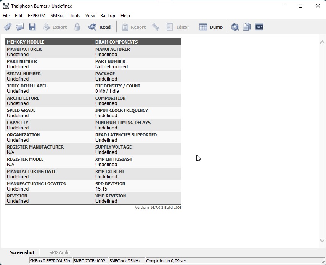Open the SMBus menu
The height and width of the screenshot is (265, 326).
point(58,16)
